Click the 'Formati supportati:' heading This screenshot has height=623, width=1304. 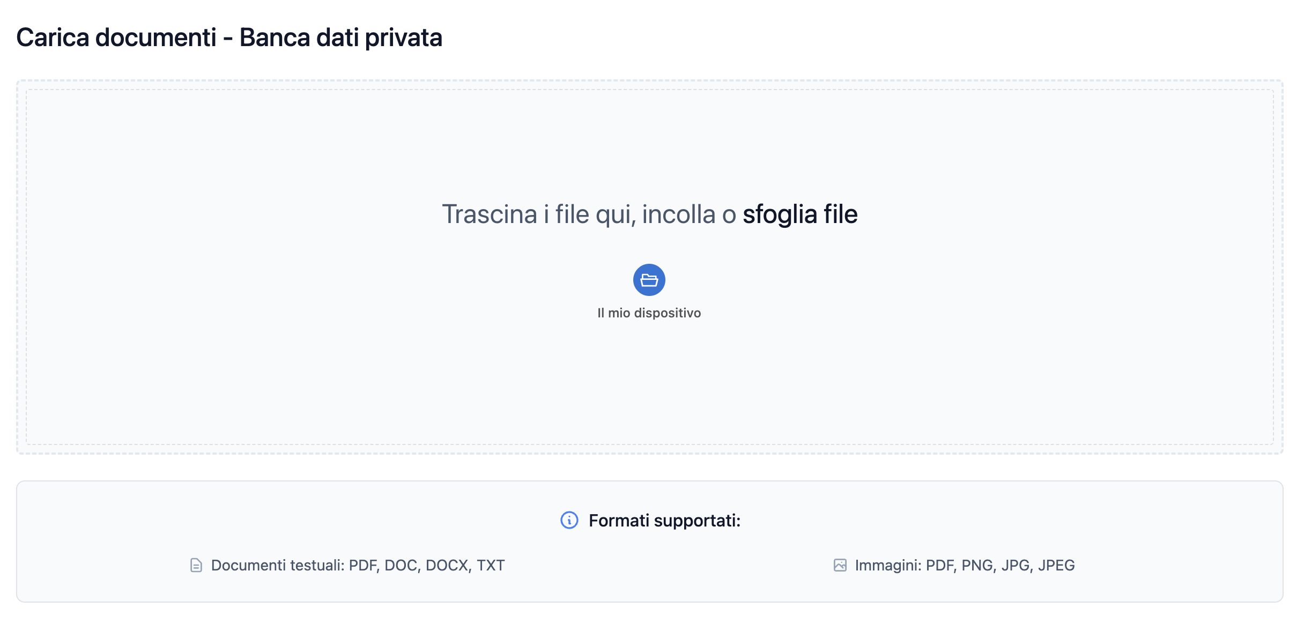pyautogui.click(x=664, y=520)
